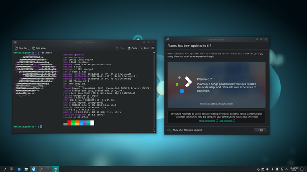Image resolution: width=307 pixels, height=172 pixels.
Task: Toggle 'Show after Plasma is updated' switch
Action: (169, 130)
